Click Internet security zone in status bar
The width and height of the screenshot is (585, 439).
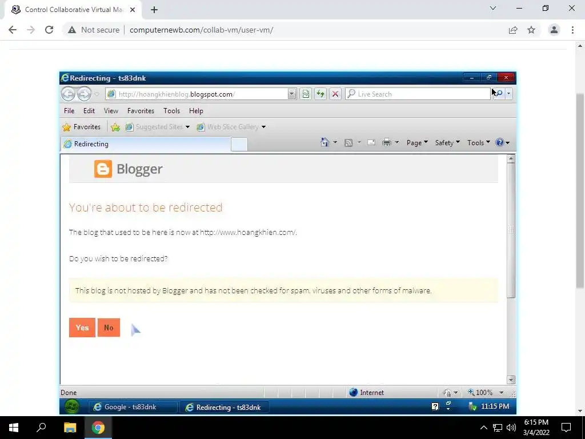pyautogui.click(x=366, y=392)
